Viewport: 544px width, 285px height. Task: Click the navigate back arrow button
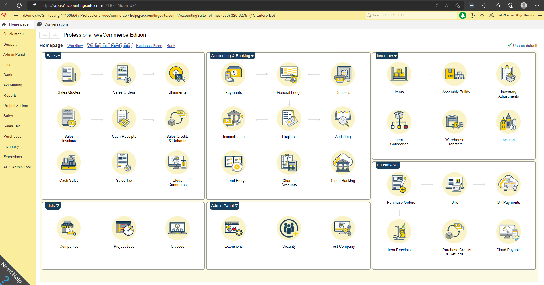(45, 35)
